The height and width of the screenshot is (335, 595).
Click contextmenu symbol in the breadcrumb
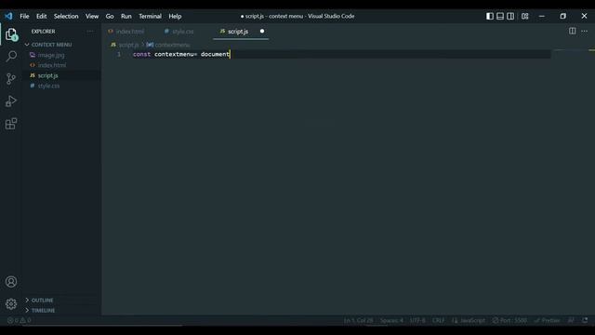coord(172,45)
